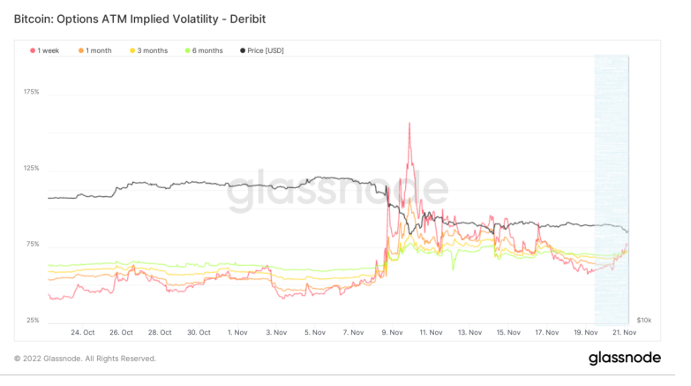
Task: Toggle the 6 months legend label
Action: (x=208, y=51)
